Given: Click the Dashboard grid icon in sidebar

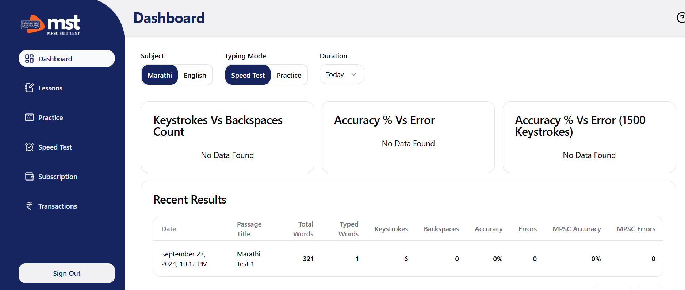Looking at the screenshot, I should (x=29, y=59).
